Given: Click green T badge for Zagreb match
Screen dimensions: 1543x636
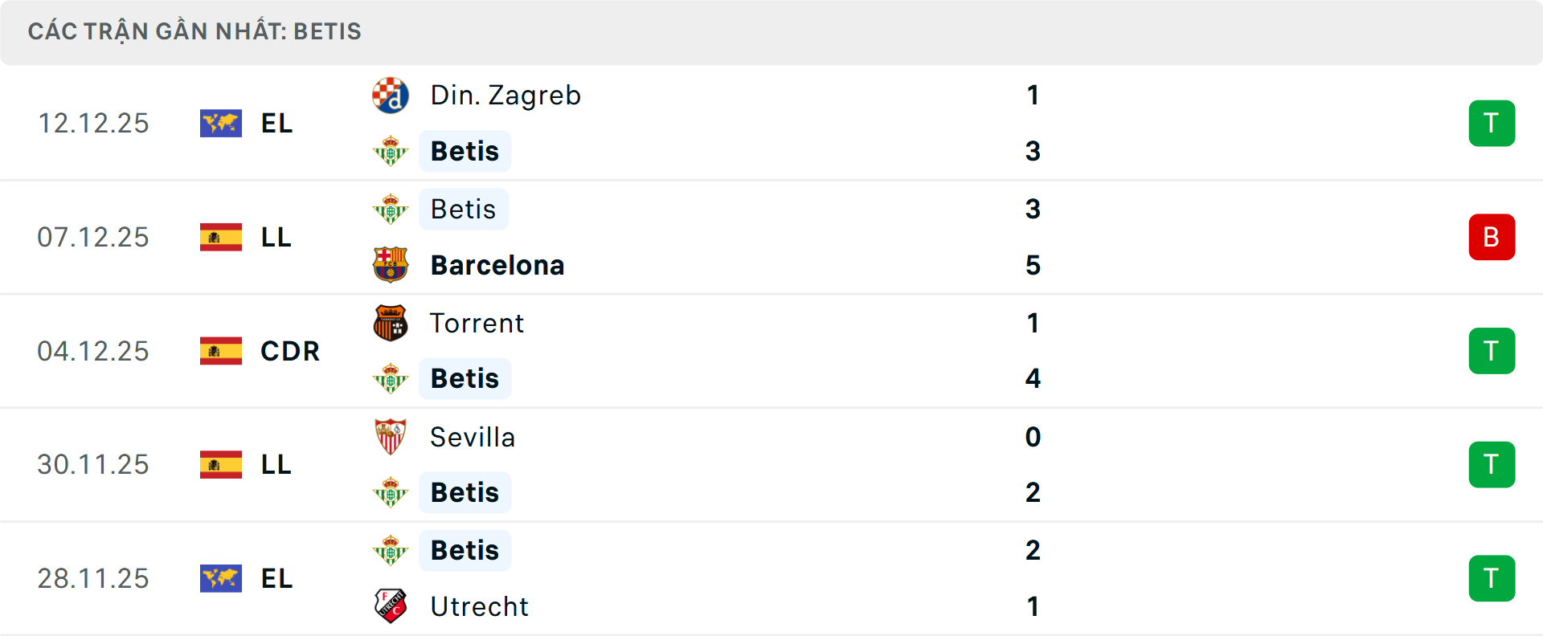Looking at the screenshot, I should pyautogui.click(x=1492, y=124).
